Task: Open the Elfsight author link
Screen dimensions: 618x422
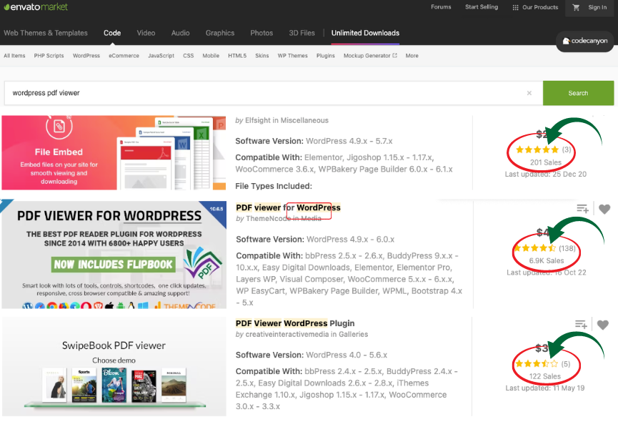Action: coord(258,120)
